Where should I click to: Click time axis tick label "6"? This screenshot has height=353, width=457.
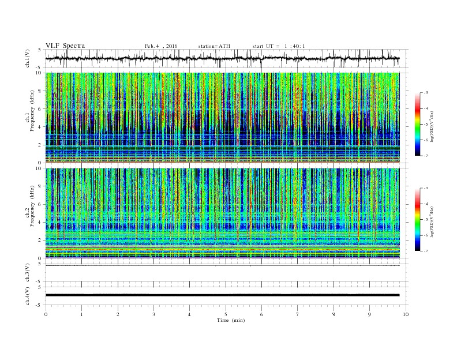click(262, 314)
